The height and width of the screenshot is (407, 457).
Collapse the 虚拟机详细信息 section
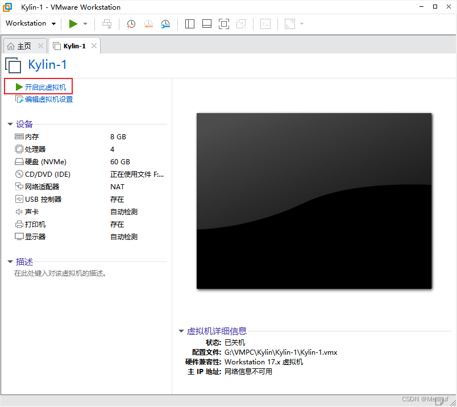181,331
